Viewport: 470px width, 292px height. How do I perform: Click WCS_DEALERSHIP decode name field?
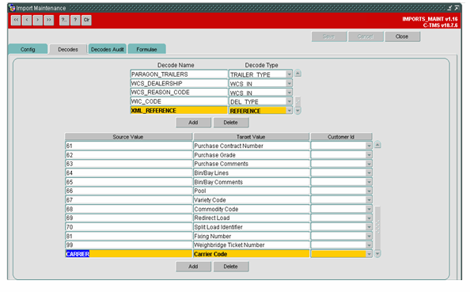179,83
